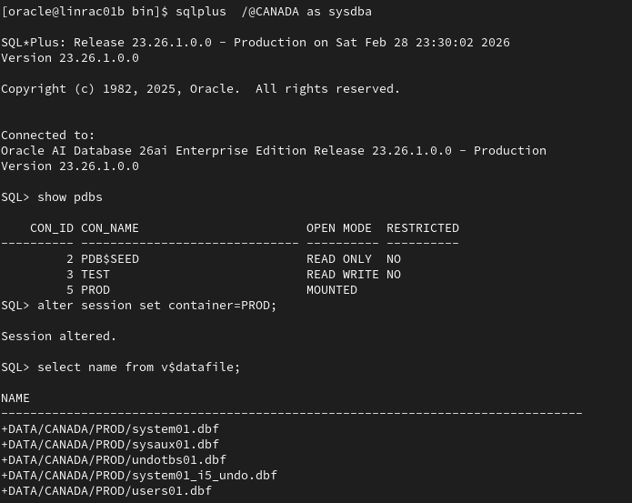This screenshot has width=632, height=503.
Task: Click the TEST container name
Action: coord(95,274)
